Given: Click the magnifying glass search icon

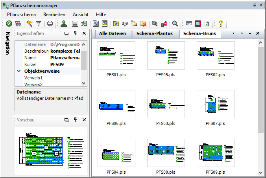Looking at the screenshot, I should click(x=175, y=24).
